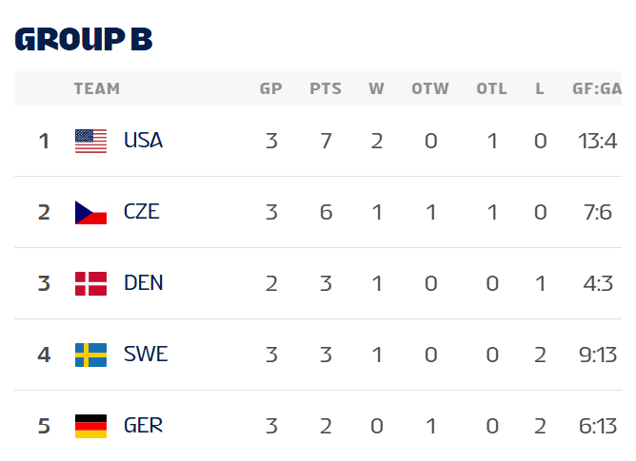Open the CZE team link
Screen dimensions: 636x461
coord(142,212)
